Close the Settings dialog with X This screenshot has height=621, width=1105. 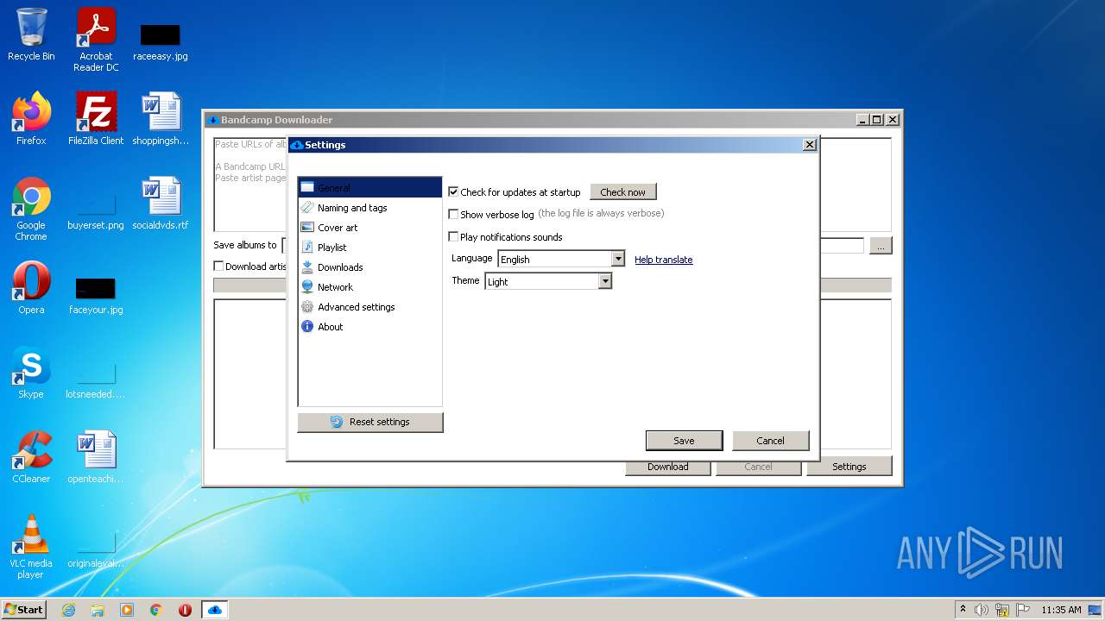tap(809, 145)
